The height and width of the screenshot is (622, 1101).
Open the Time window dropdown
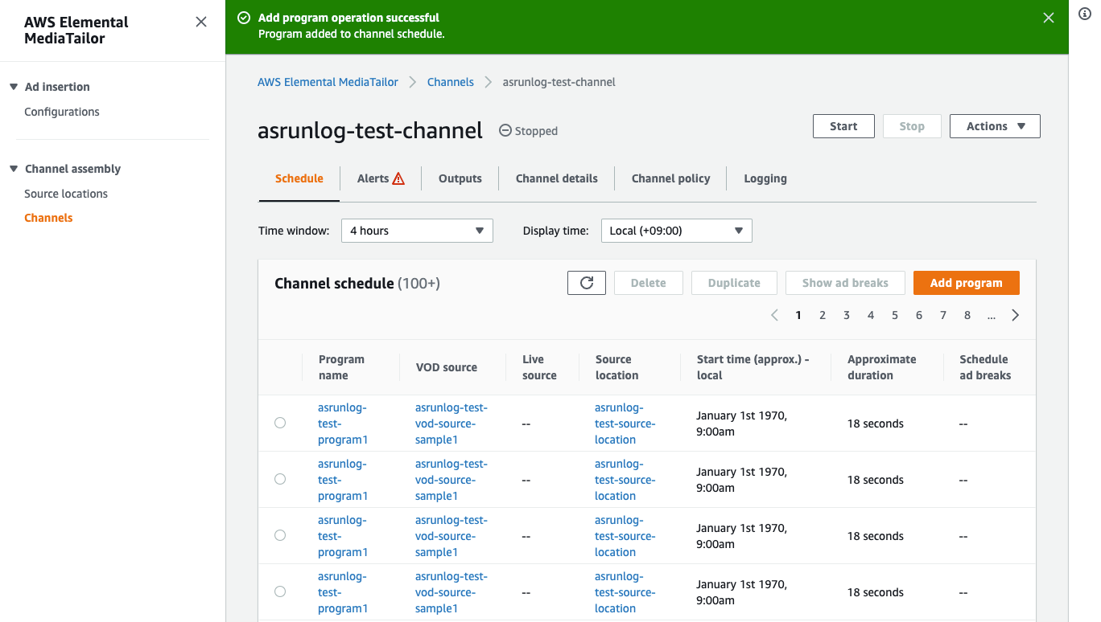[417, 231]
